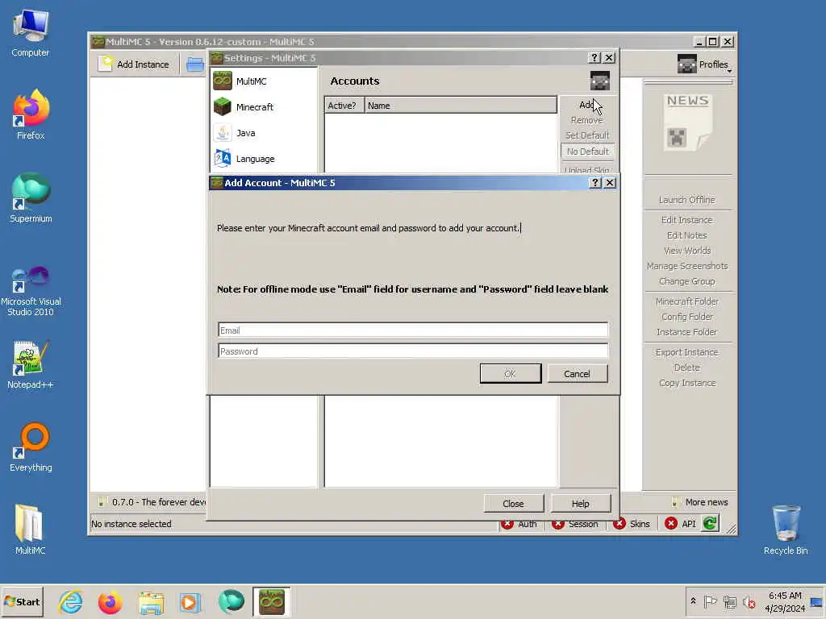Open the Windows Start menu
Image resolution: width=826 pixels, height=619 pixels.
(22, 601)
